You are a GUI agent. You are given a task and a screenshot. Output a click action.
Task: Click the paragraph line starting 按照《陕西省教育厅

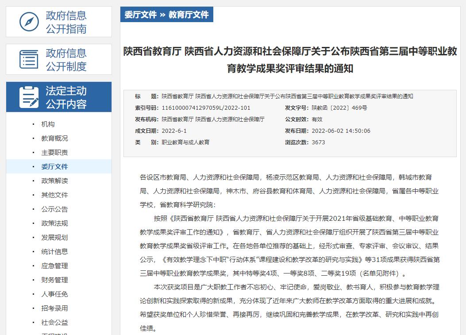296,219
